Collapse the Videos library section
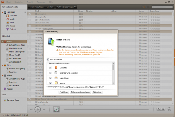Image resolution: width=175 pixels, height=117 pixels. (3, 76)
